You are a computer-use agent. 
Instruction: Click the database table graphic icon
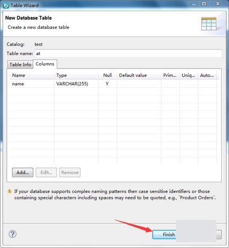(x=209, y=24)
